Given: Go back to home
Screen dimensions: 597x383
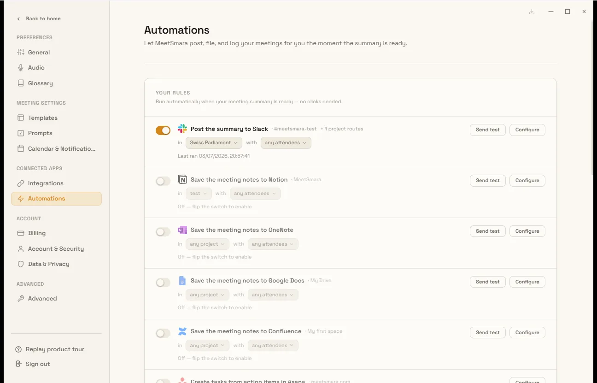Looking at the screenshot, I should pyautogui.click(x=39, y=19).
